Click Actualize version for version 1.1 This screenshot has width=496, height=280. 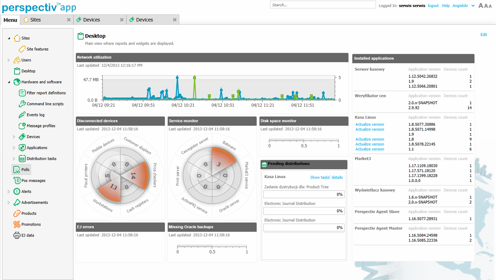click(x=370, y=149)
